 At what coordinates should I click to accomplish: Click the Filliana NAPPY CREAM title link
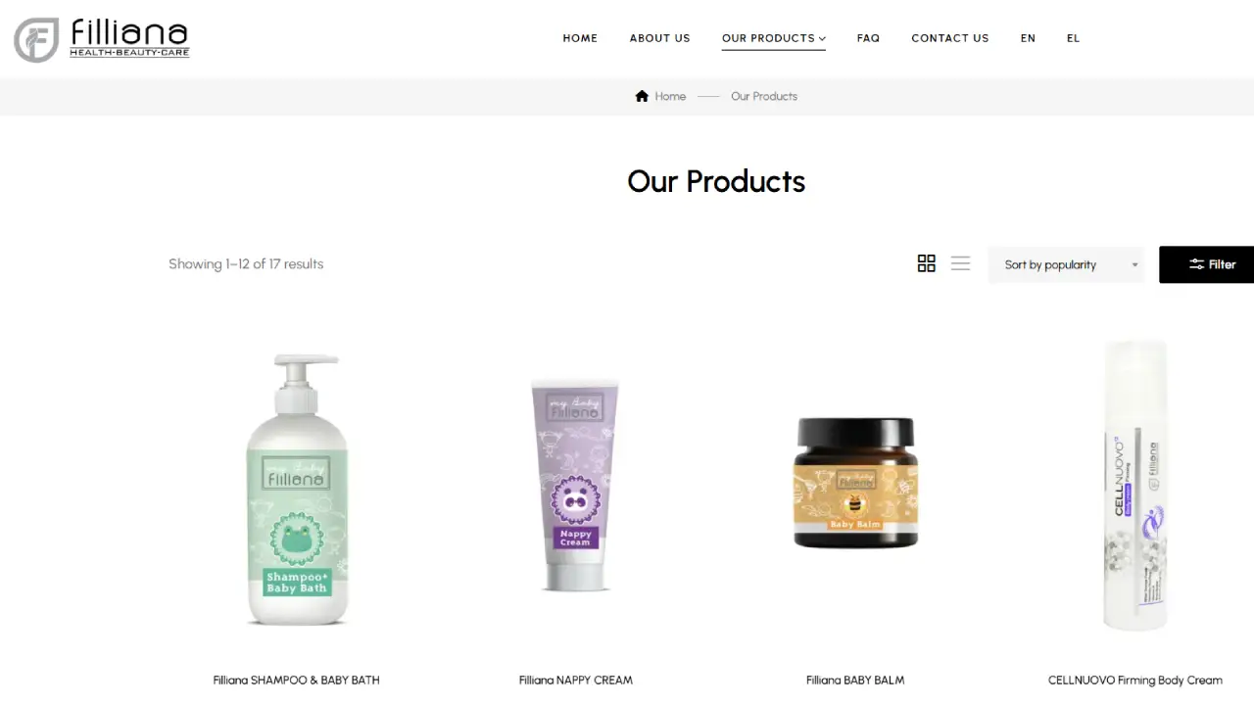point(576,680)
